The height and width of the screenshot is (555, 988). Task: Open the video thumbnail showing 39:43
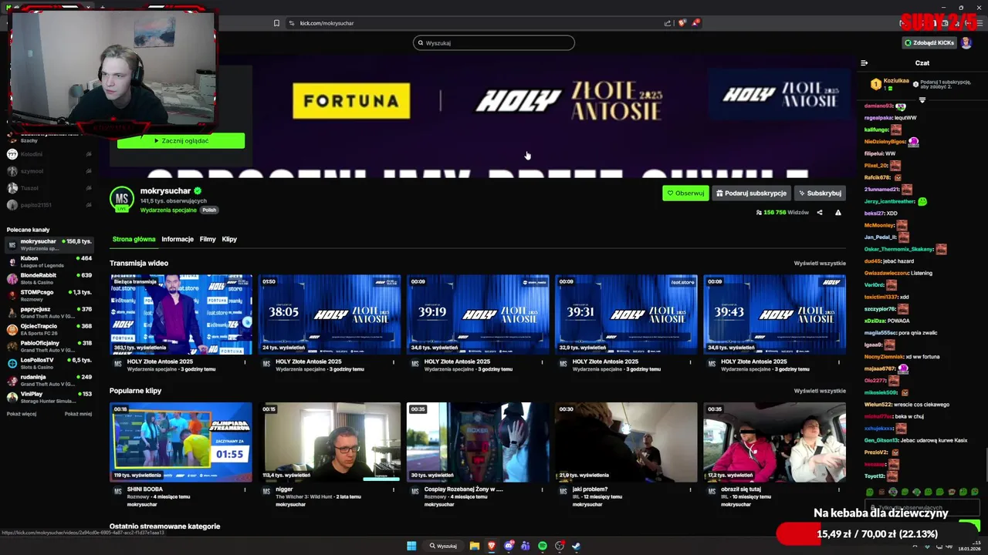click(x=775, y=314)
